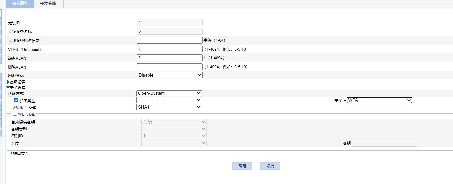Click the VLAN (Untagged) input field

(170, 49)
